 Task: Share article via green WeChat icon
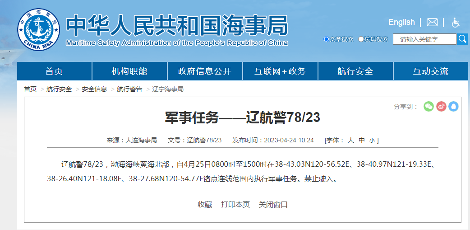(x=429, y=106)
